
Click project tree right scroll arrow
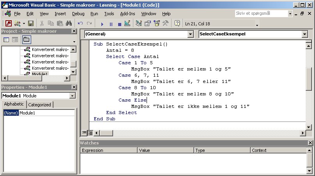(x=67, y=78)
